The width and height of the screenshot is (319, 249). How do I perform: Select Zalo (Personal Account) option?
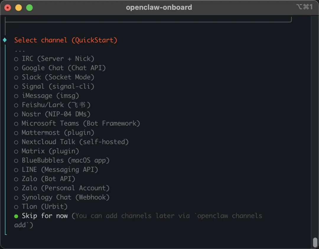coord(62,188)
